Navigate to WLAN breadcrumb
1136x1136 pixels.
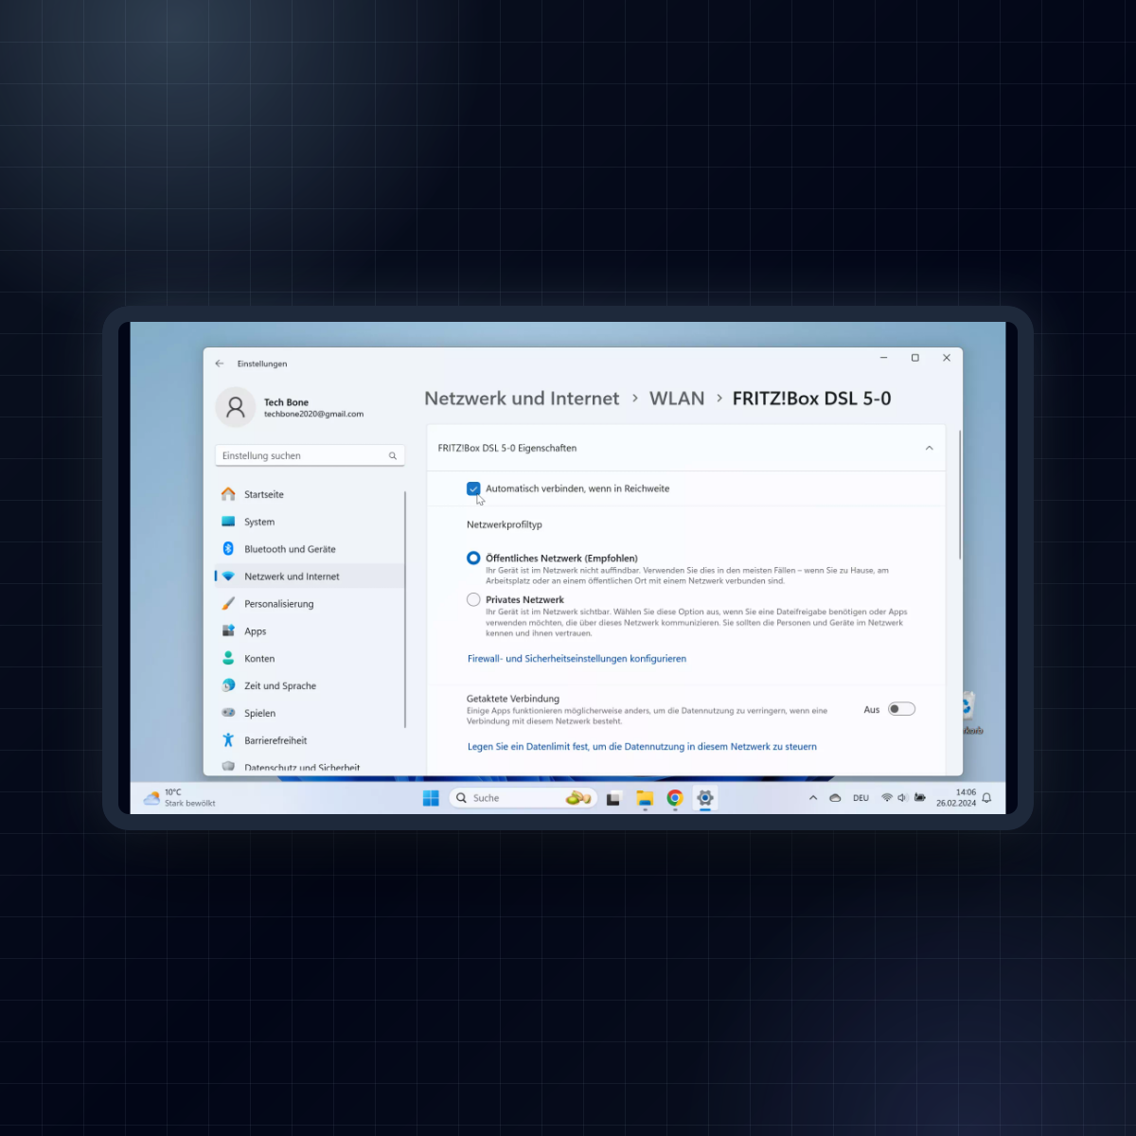click(677, 399)
